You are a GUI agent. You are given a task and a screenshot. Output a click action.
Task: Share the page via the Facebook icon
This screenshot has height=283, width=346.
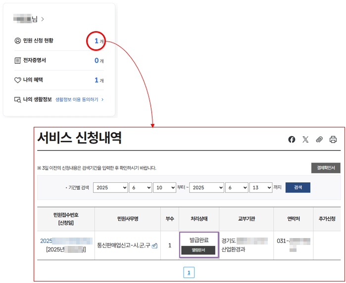click(x=292, y=139)
